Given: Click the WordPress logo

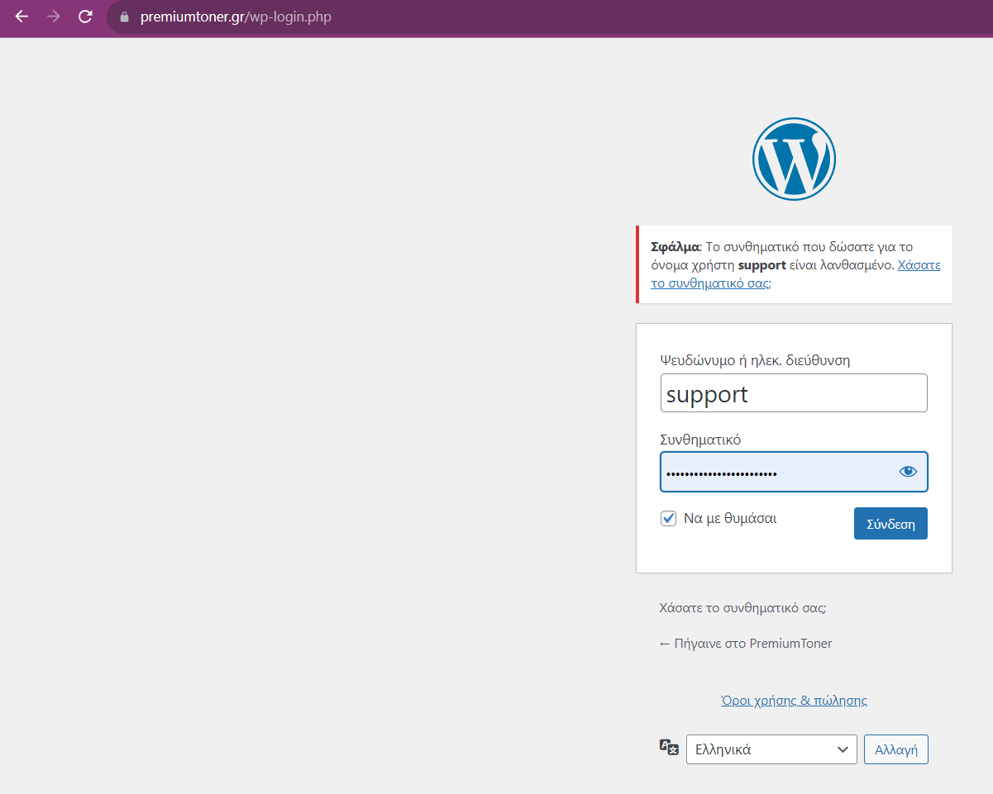Looking at the screenshot, I should pyautogui.click(x=794, y=159).
